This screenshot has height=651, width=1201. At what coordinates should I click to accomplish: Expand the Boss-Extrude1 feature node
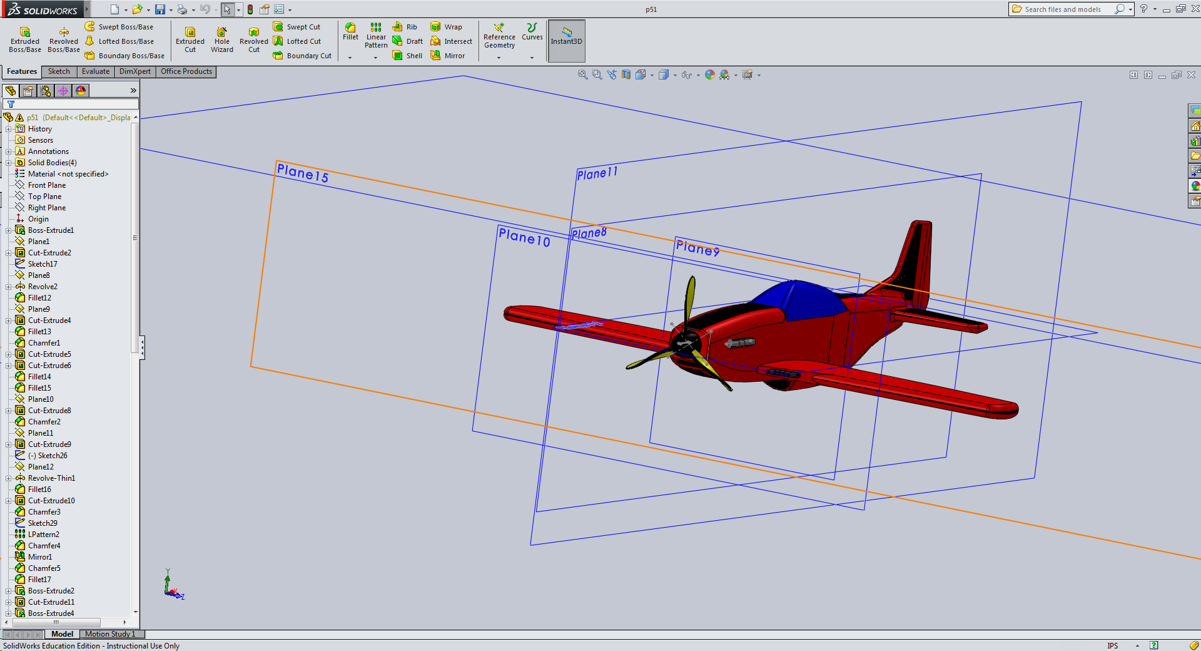pos(9,230)
